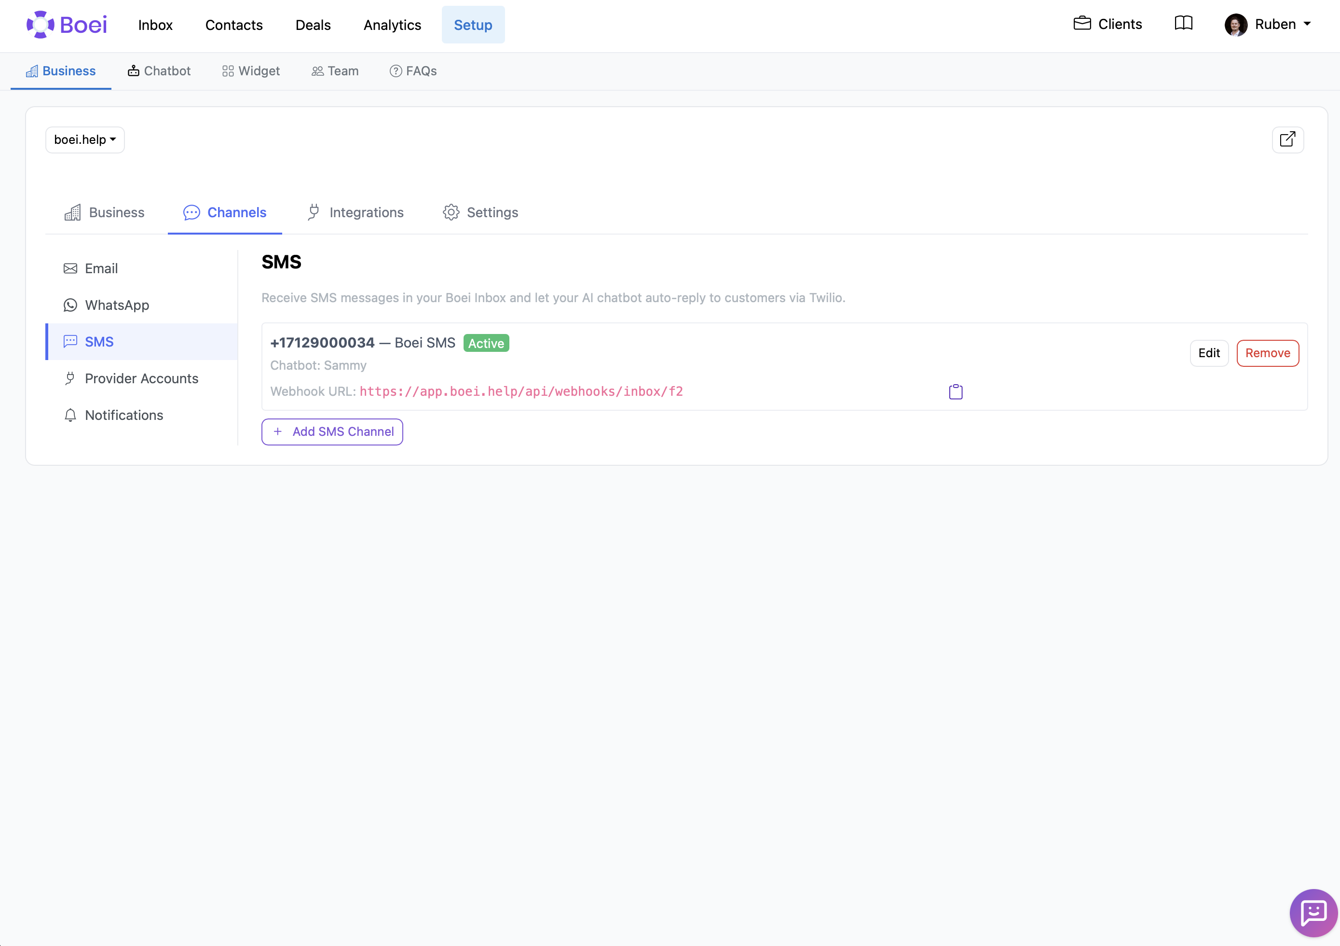Click the briefcase icon beside Clients
Viewport: 1340px width, 946px height.
click(1082, 23)
